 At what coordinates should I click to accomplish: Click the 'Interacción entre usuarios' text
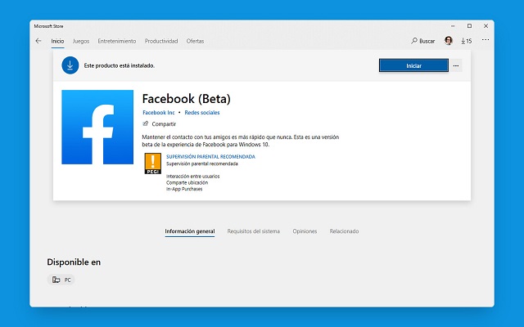coord(193,177)
